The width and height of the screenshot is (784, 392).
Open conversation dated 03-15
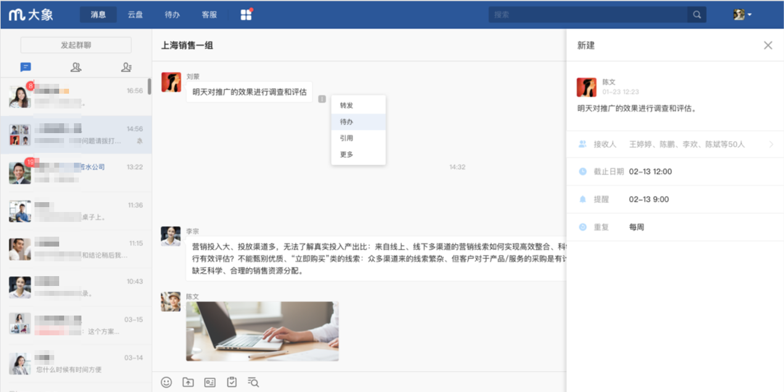pos(76,325)
